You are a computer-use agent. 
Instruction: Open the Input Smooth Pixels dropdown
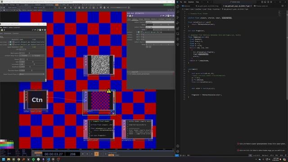point(32,74)
